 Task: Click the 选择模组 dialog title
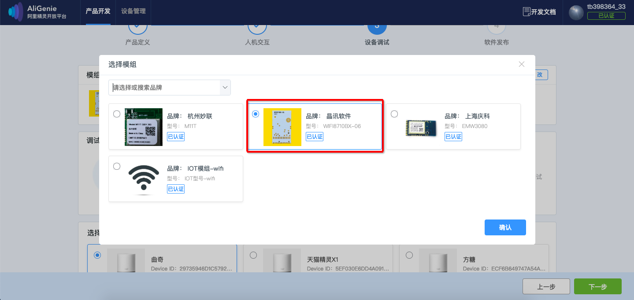coord(122,65)
